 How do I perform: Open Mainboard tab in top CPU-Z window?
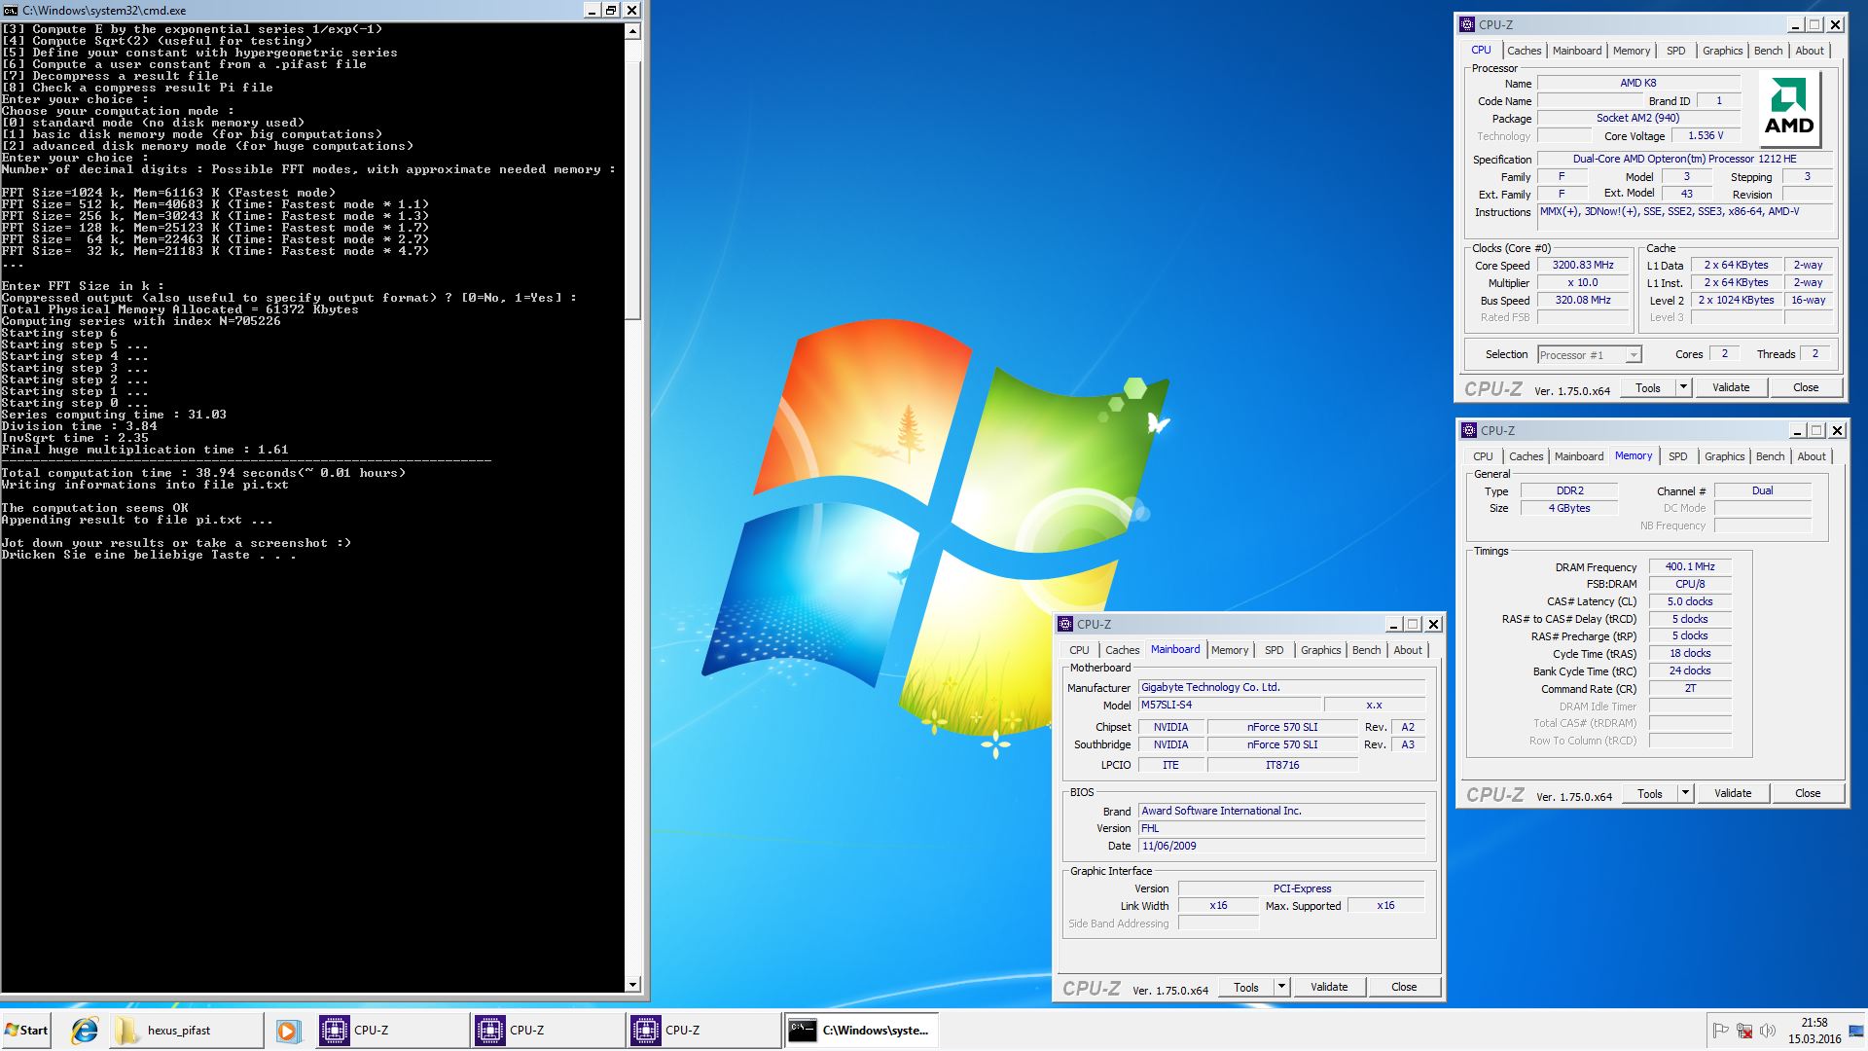[1576, 51]
